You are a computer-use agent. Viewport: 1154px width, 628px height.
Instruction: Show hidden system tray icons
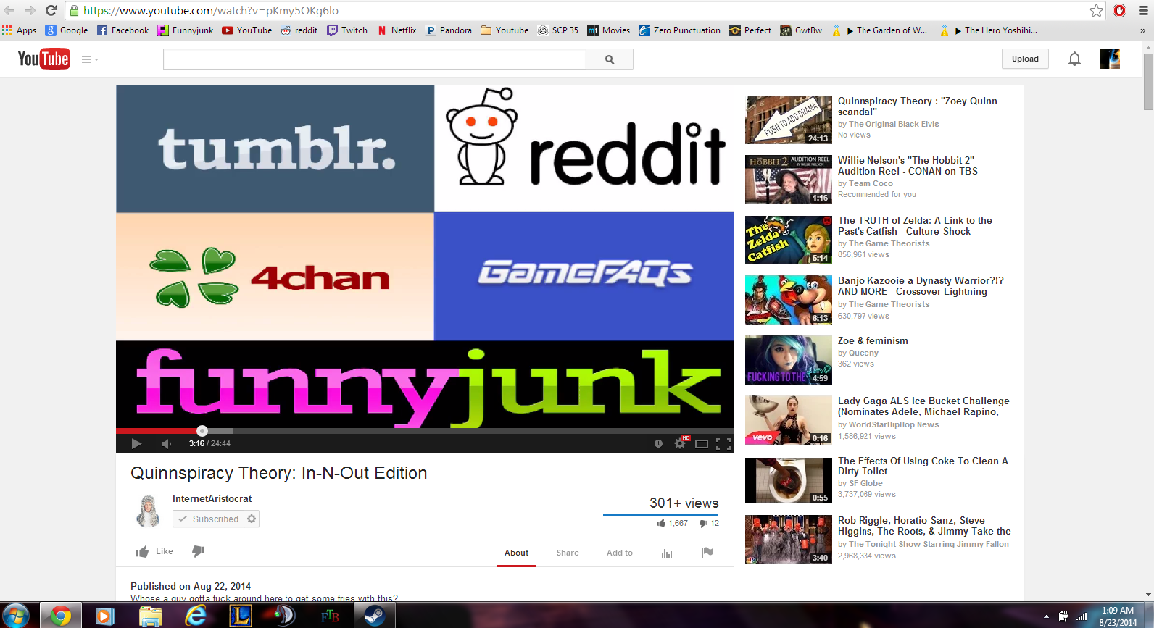coord(1046,616)
